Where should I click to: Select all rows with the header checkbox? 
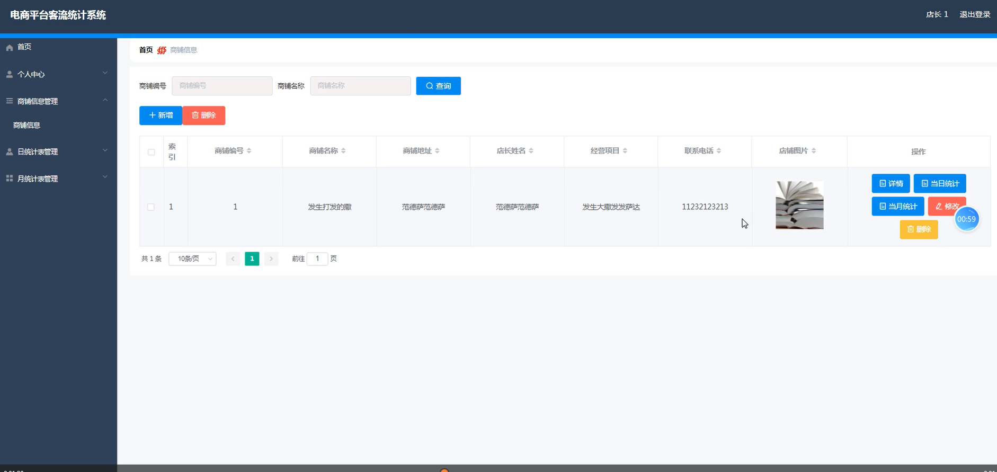click(x=152, y=152)
